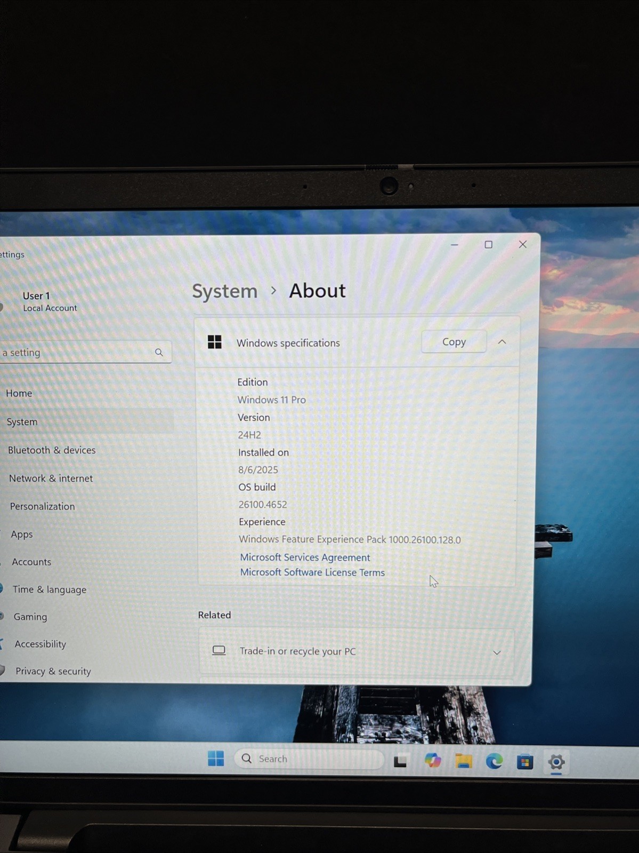Open Gaming settings
This screenshot has width=639, height=853.
point(30,617)
